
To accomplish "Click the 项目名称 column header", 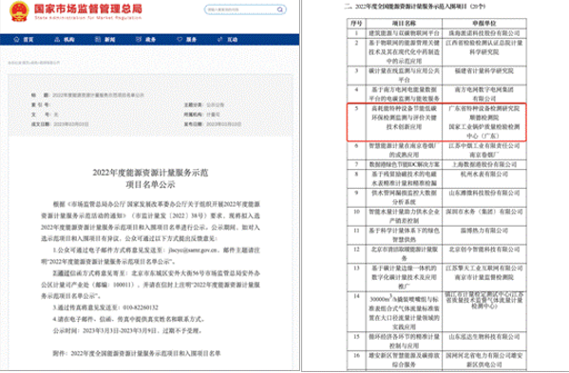I will (x=404, y=24).
